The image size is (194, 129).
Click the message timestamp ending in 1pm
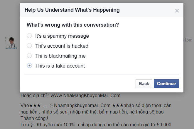[188, 40]
